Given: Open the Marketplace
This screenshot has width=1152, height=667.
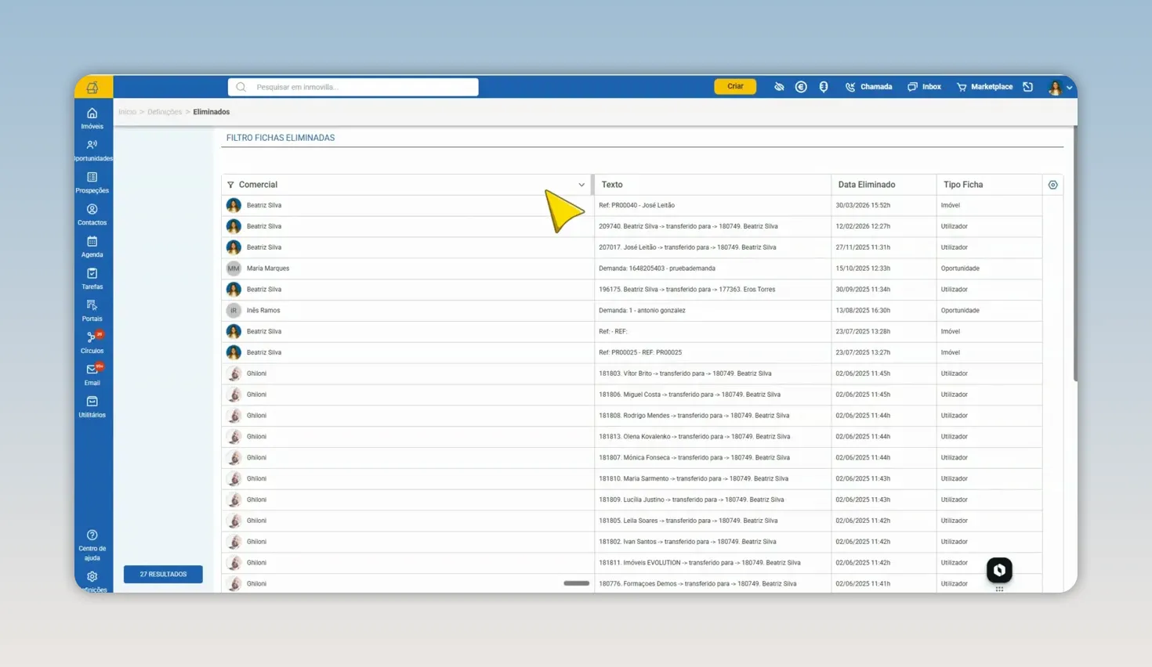Looking at the screenshot, I should 984,87.
